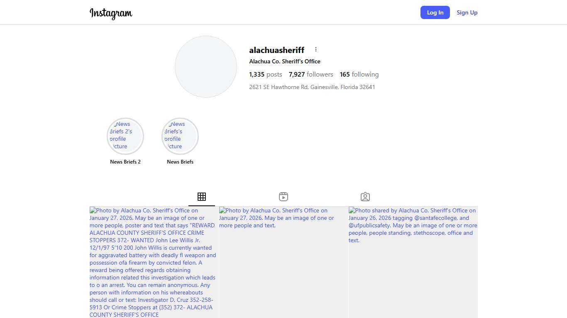Click the empty profile picture avatar
The width and height of the screenshot is (567, 318).
coord(206,67)
